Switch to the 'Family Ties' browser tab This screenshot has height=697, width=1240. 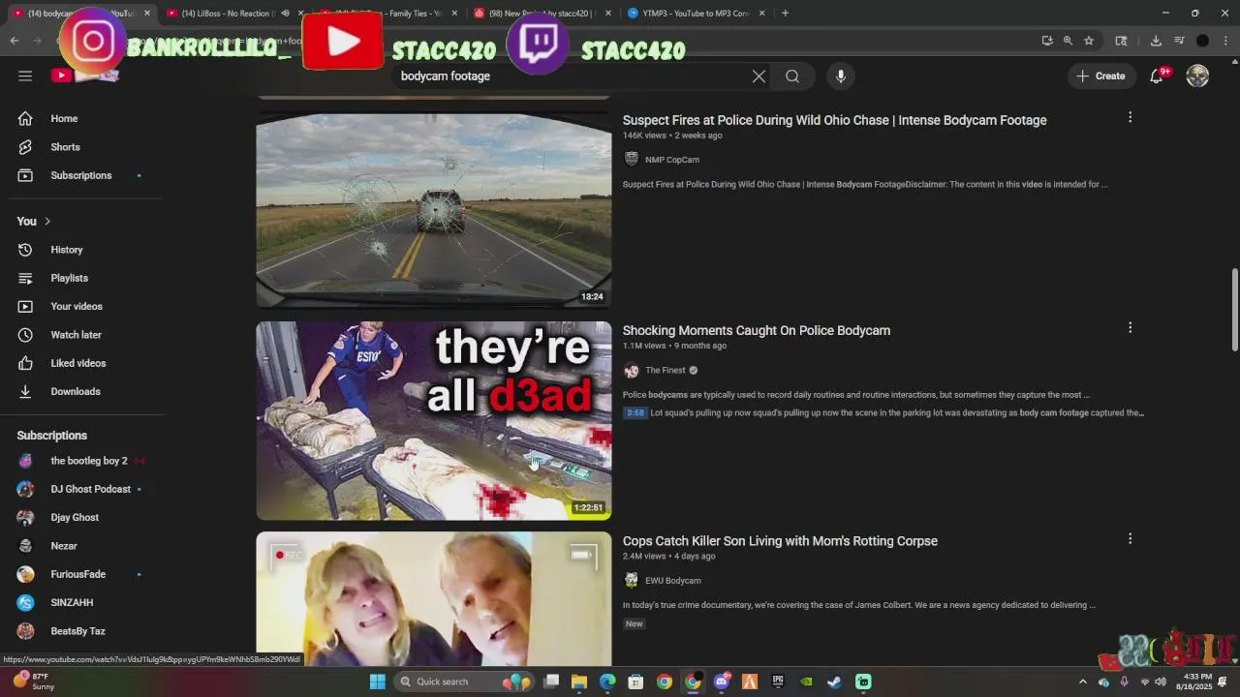[387, 14]
